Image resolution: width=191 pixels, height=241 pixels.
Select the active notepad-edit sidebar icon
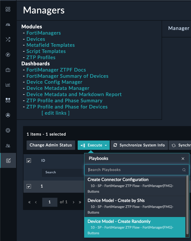(x=8, y=161)
